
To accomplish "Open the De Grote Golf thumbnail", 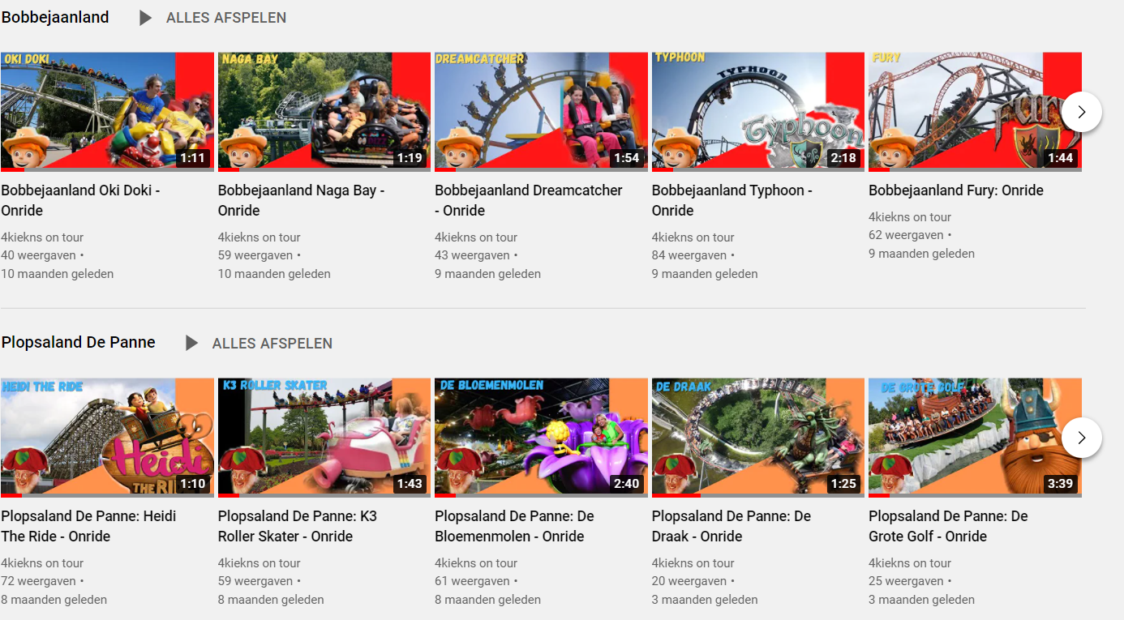I will (x=975, y=438).
